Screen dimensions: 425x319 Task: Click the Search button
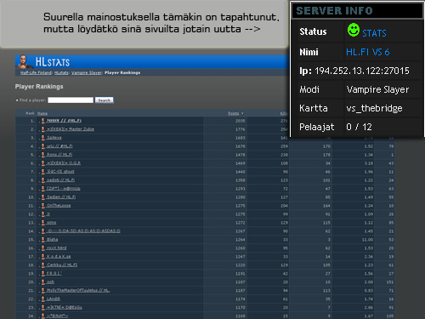coord(105,100)
